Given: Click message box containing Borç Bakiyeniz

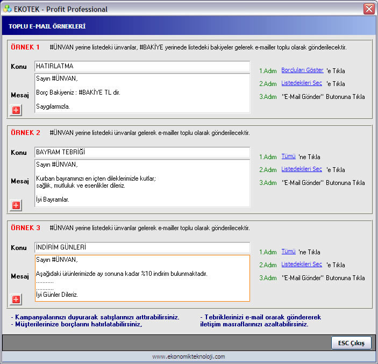Looking at the screenshot, I should click(x=142, y=93).
